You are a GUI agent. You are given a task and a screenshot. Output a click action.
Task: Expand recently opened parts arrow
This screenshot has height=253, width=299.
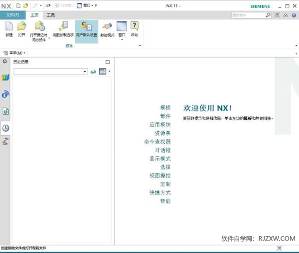[49, 38]
